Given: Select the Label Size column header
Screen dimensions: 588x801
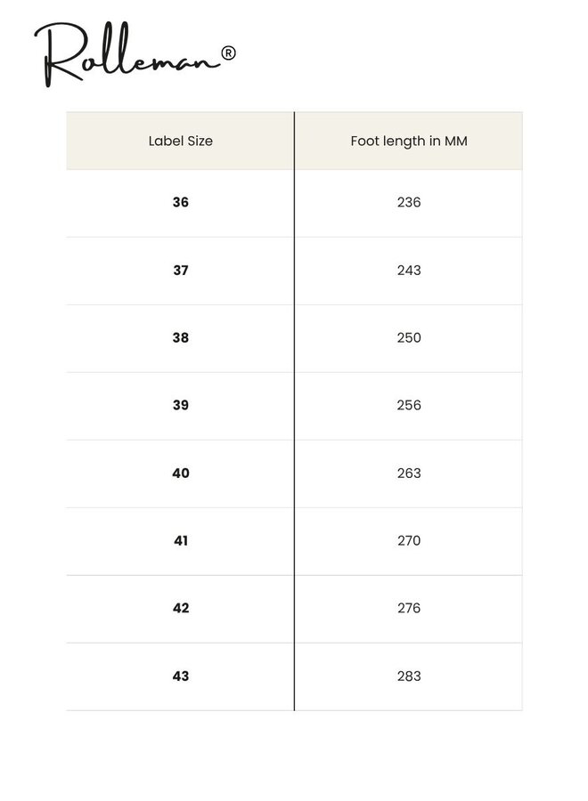Looking at the screenshot, I should 181,141.
